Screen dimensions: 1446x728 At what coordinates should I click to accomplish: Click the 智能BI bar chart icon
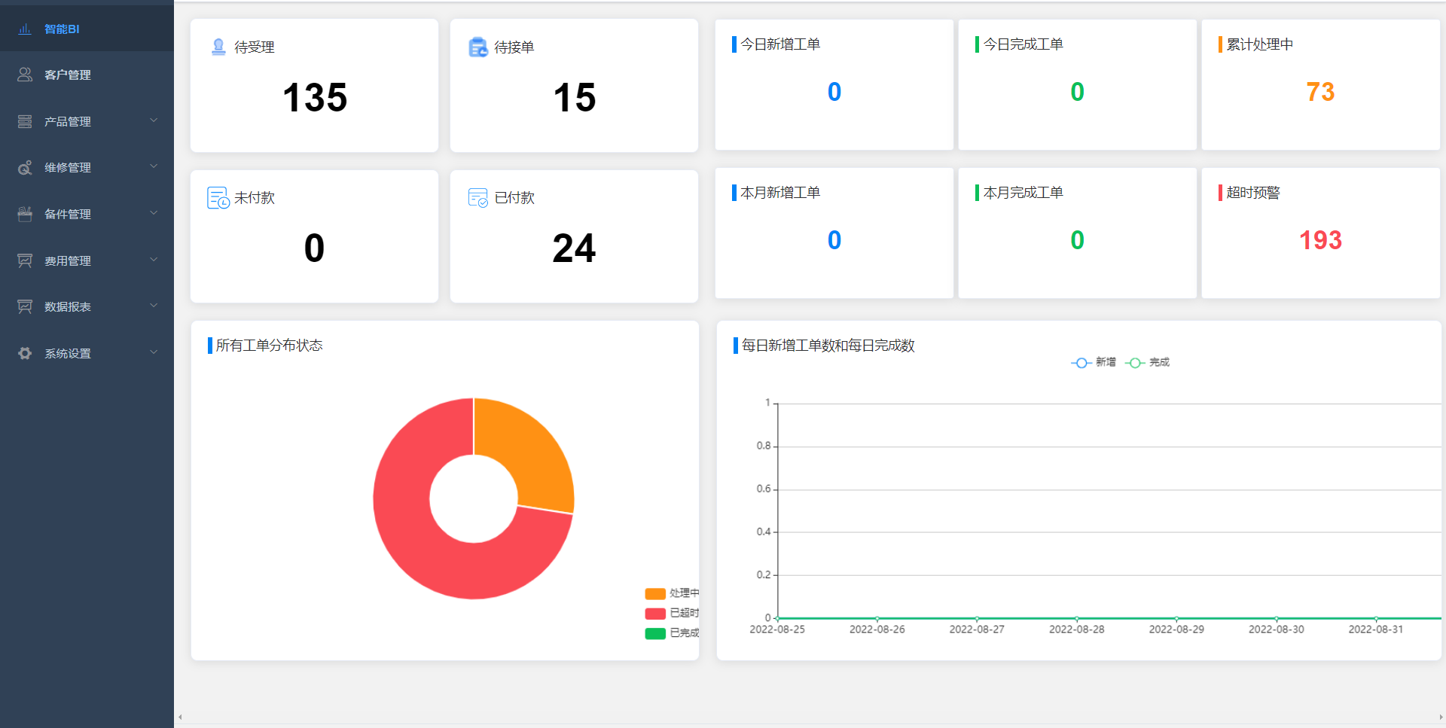click(25, 29)
